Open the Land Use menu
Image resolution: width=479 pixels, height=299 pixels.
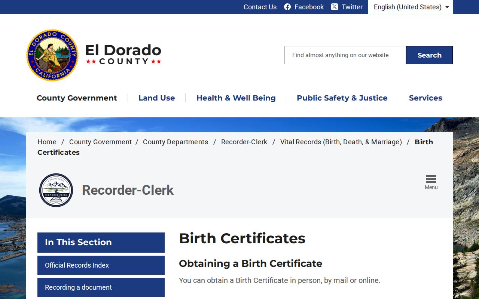157,98
